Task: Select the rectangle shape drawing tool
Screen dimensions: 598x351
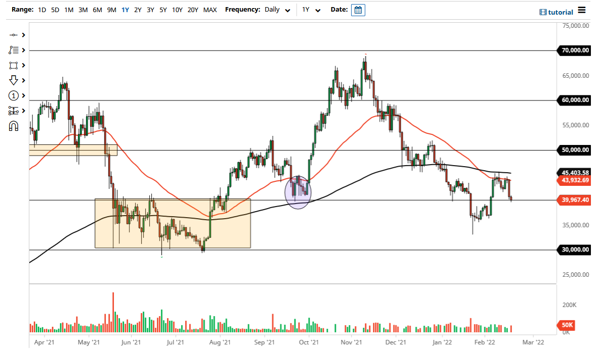Action: 14,65
